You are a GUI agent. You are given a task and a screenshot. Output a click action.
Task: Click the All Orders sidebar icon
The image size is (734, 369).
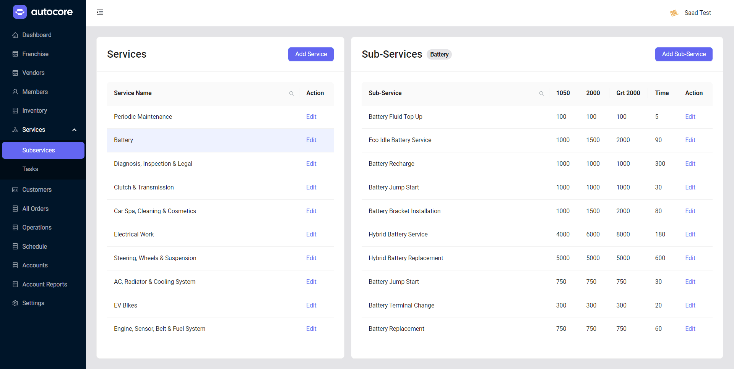pos(15,209)
